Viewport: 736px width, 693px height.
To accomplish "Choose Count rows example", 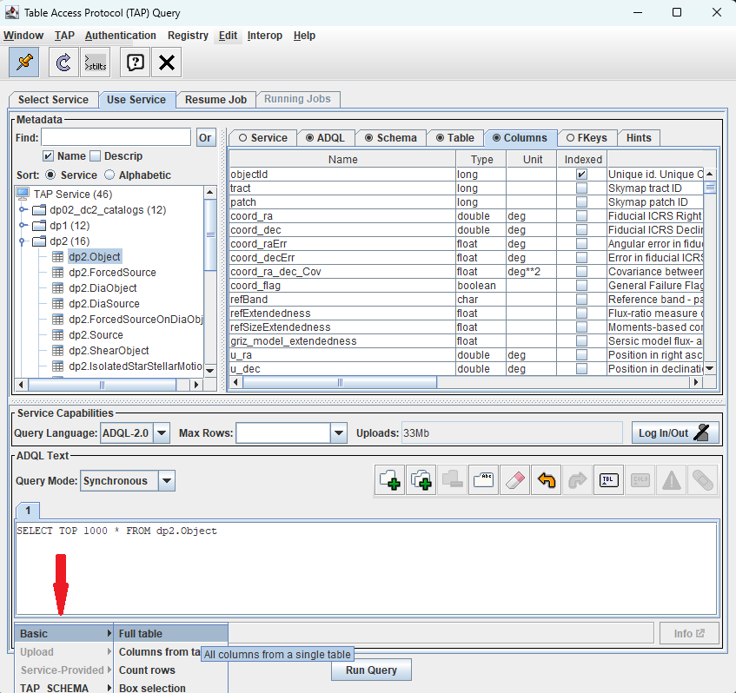I will click(x=171, y=670).
